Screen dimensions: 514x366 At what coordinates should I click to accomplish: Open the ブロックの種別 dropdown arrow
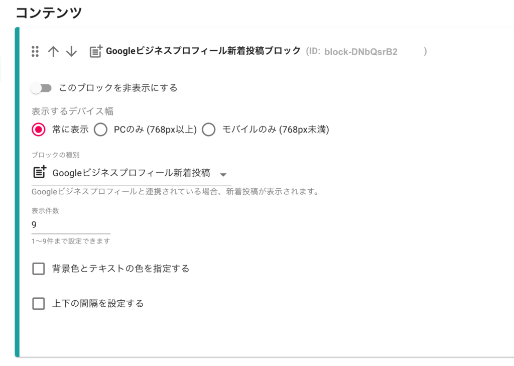[223, 175]
